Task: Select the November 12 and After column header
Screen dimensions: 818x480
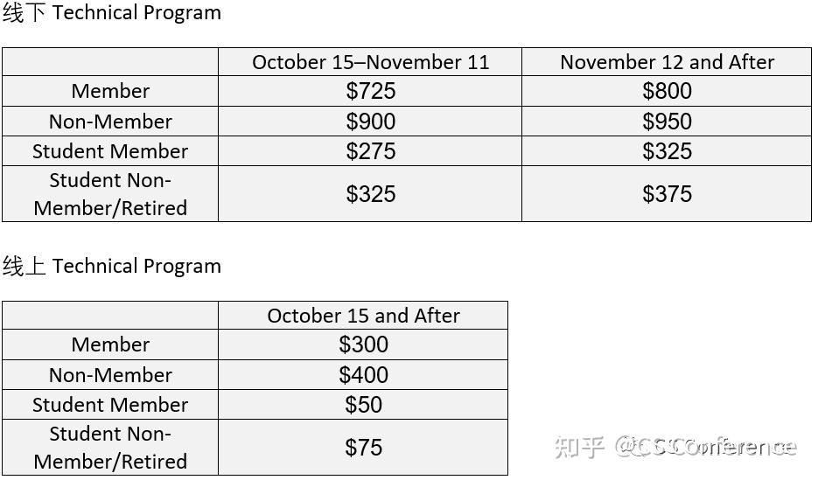Action: [x=667, y=62]
